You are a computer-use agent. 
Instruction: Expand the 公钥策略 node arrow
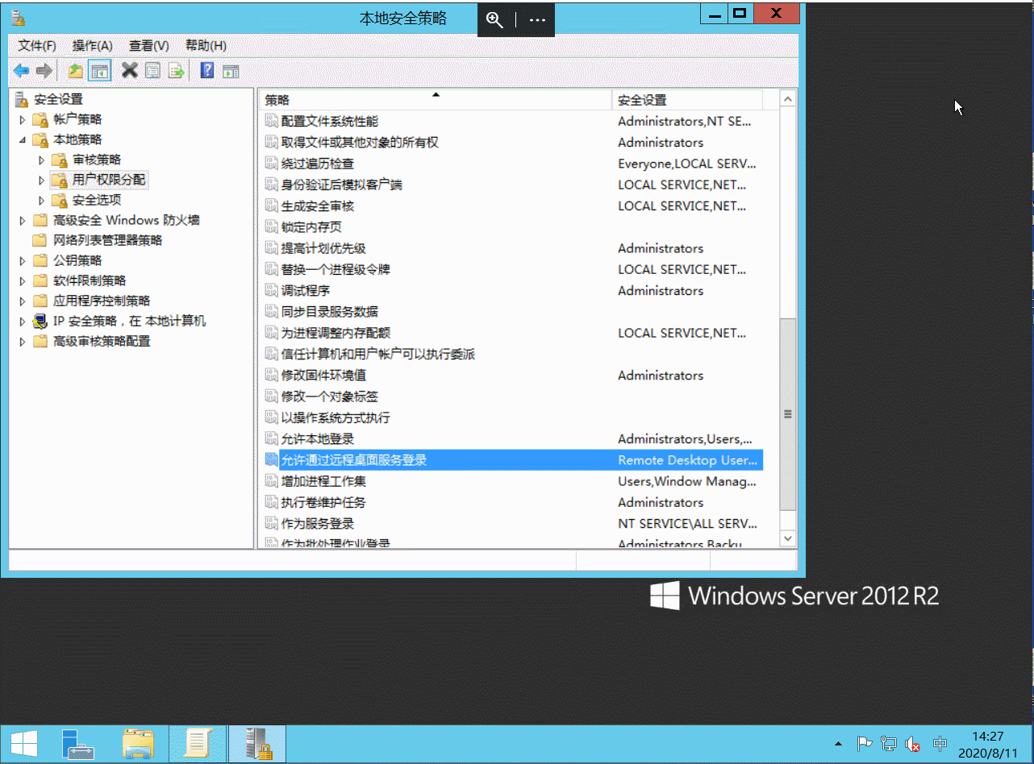tap(23, 261)
